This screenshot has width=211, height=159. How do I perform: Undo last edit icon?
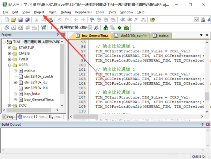pyautogui.click(x=60, y=20)
